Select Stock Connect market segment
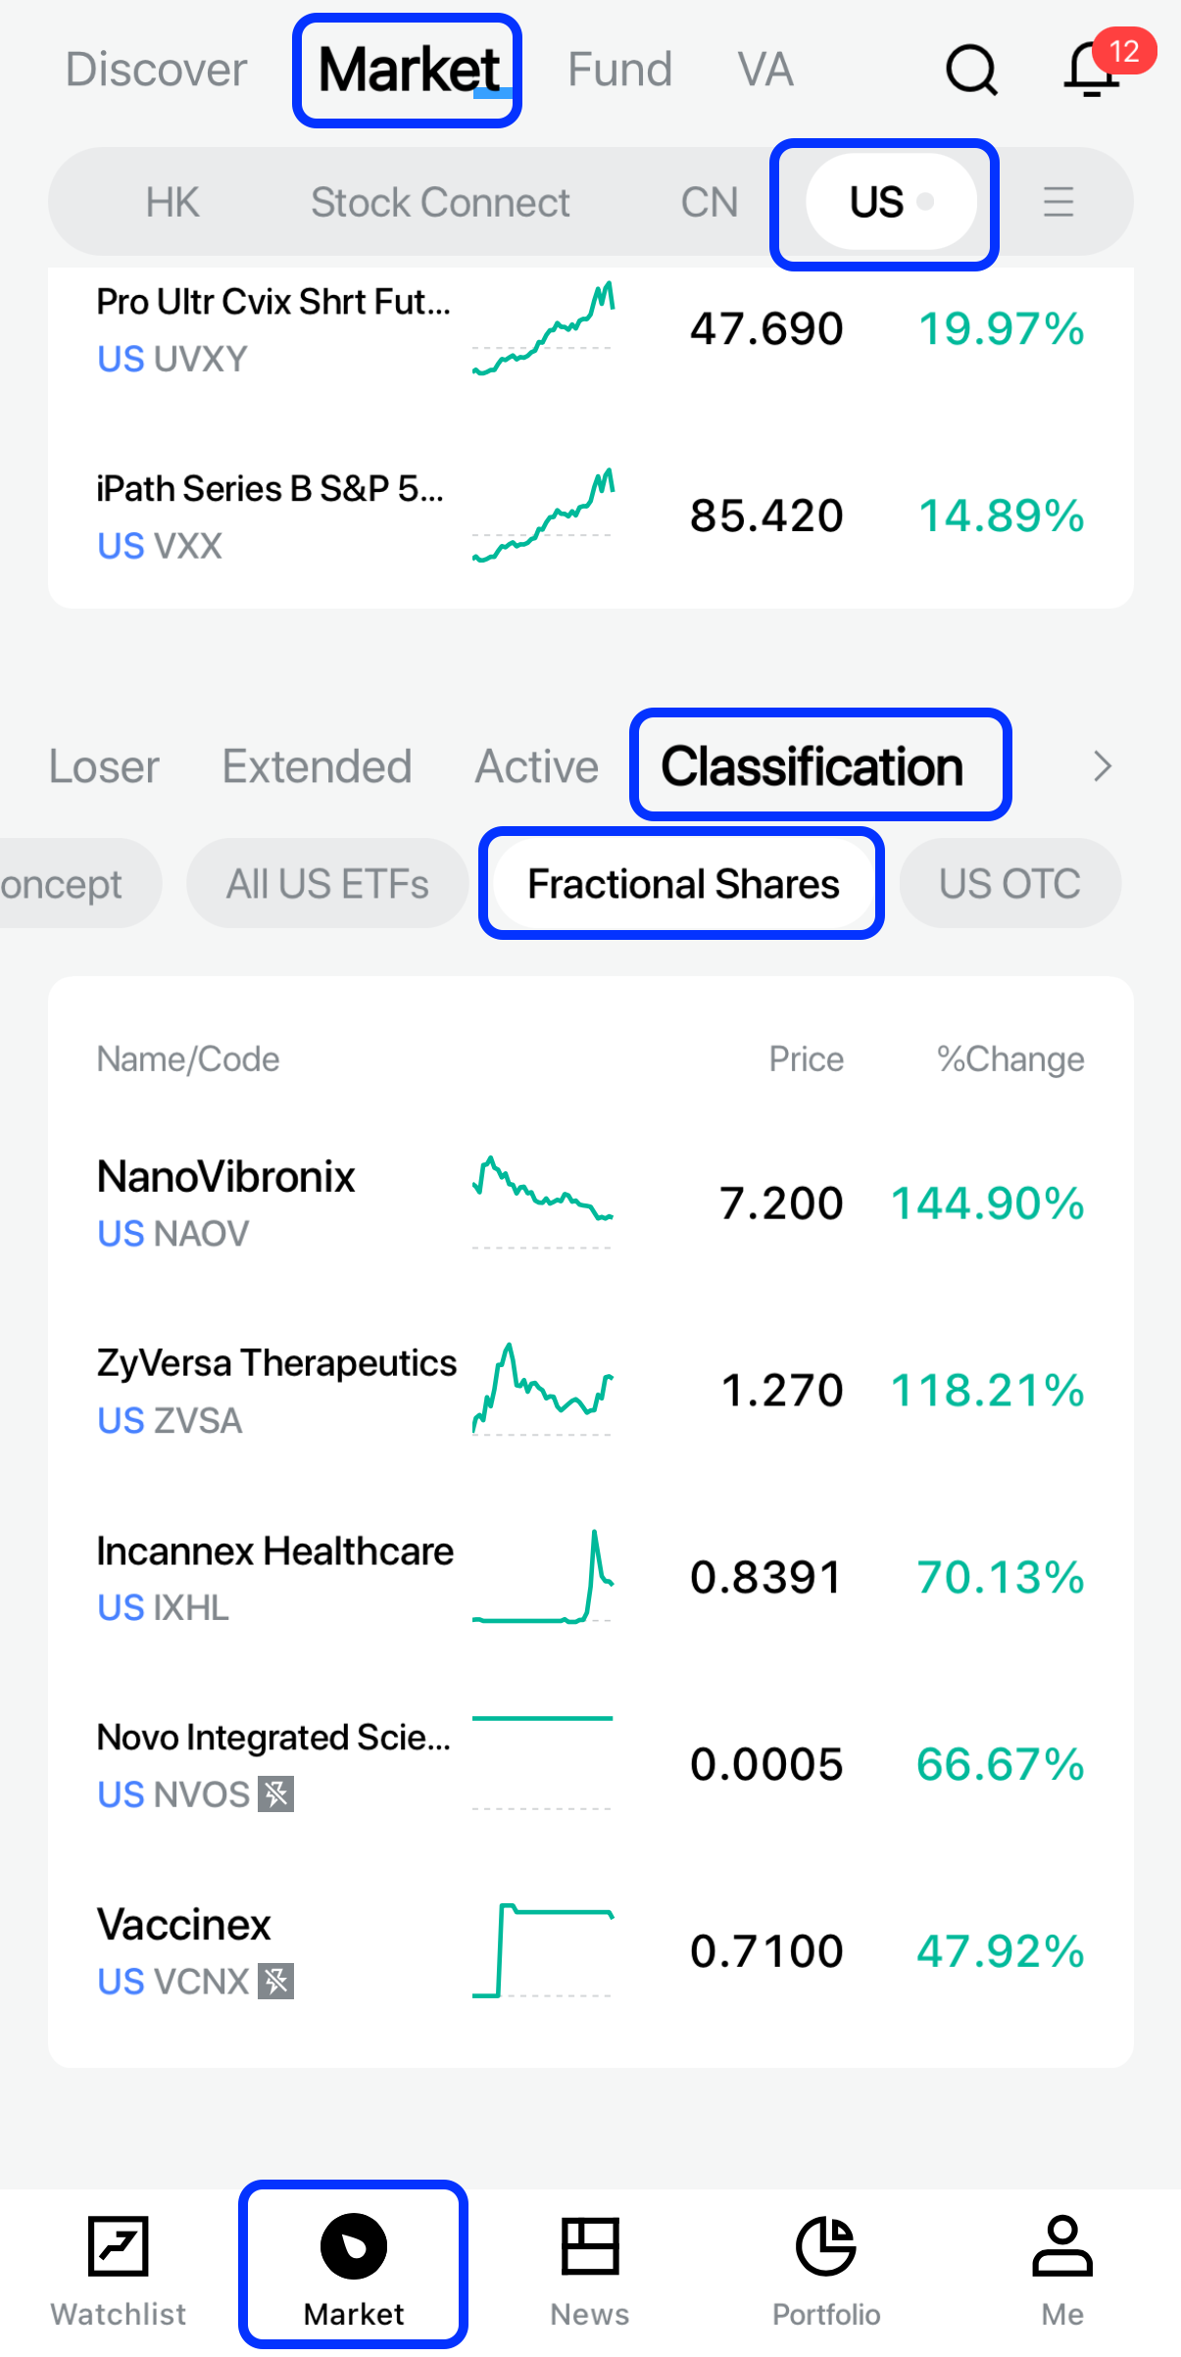Image resolution: width=1181 pixels, height=2357 pixels. tap(440, 203)
